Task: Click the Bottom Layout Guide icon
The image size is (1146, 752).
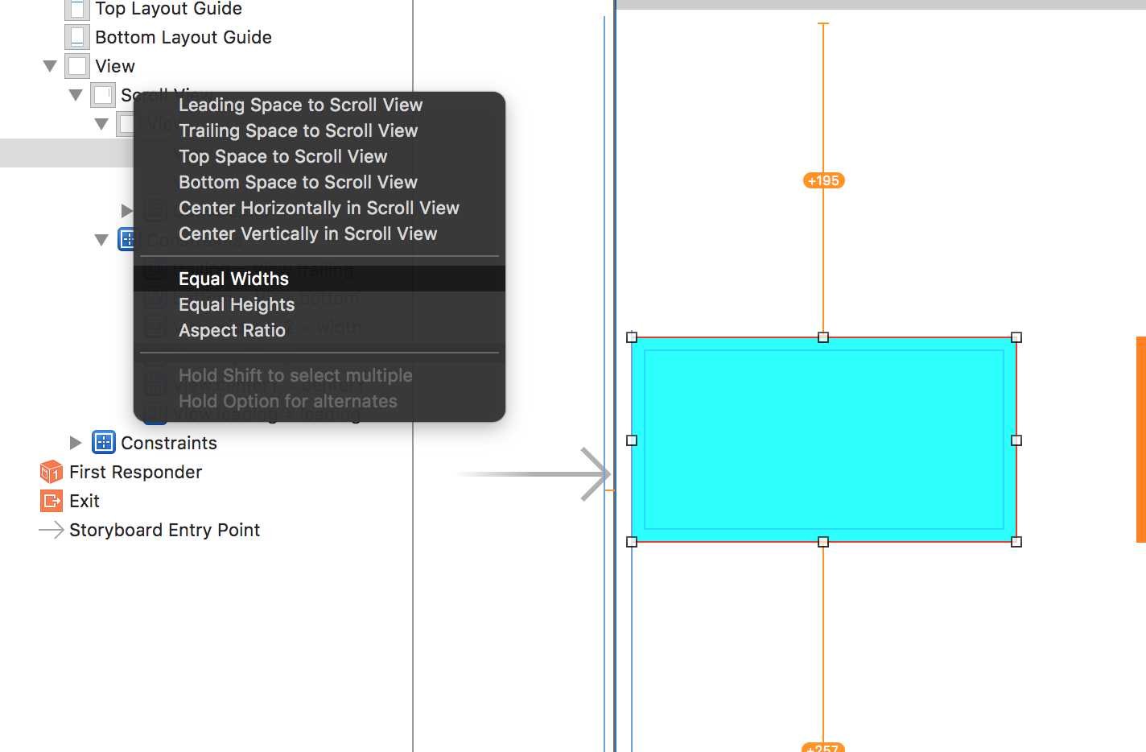Action: (77, 37)
